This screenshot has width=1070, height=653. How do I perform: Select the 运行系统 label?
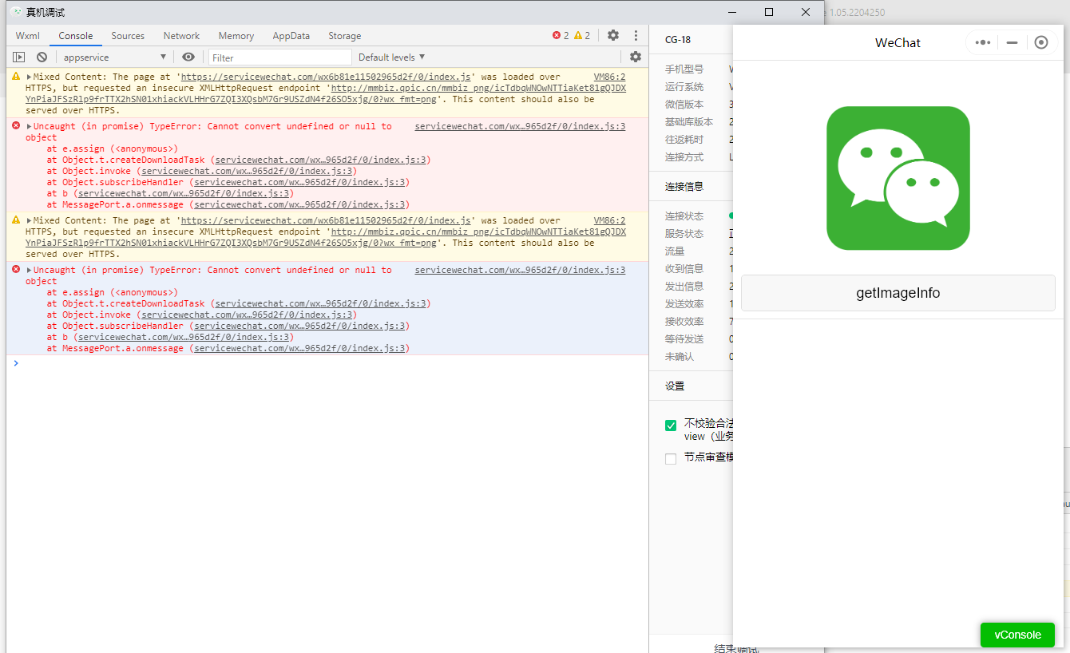(684, 87)
